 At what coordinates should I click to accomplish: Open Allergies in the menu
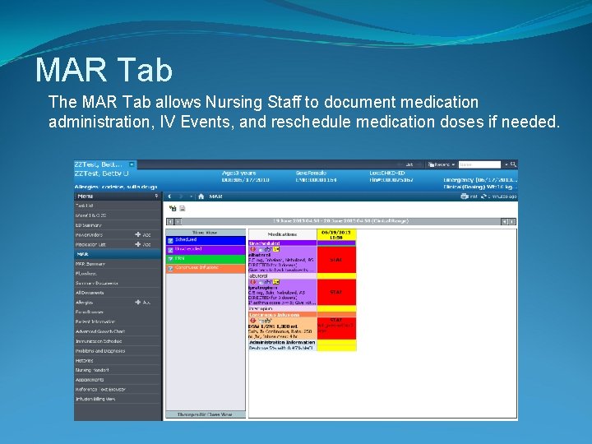pyautogui.click(x=84, y=303)
